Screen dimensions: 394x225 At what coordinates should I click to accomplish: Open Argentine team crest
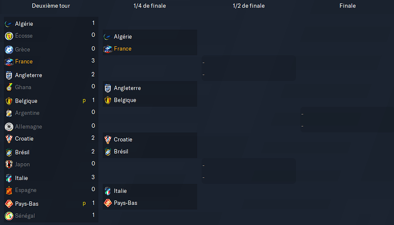[x=9, y=113]
